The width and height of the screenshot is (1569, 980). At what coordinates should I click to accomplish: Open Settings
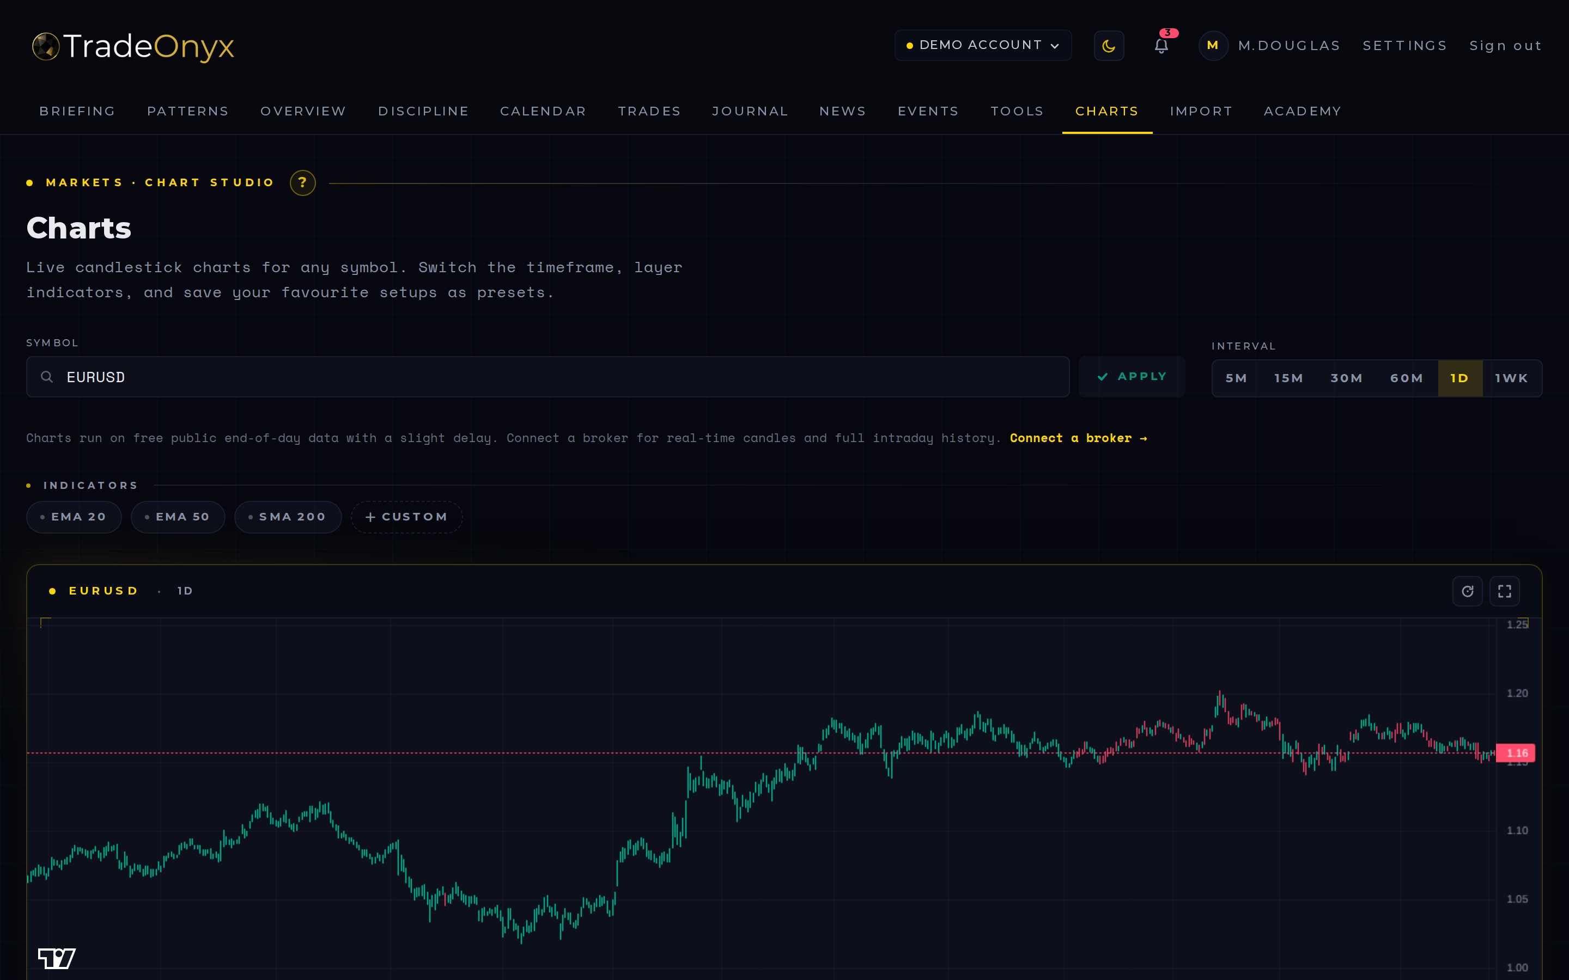tap(1405, 45)
